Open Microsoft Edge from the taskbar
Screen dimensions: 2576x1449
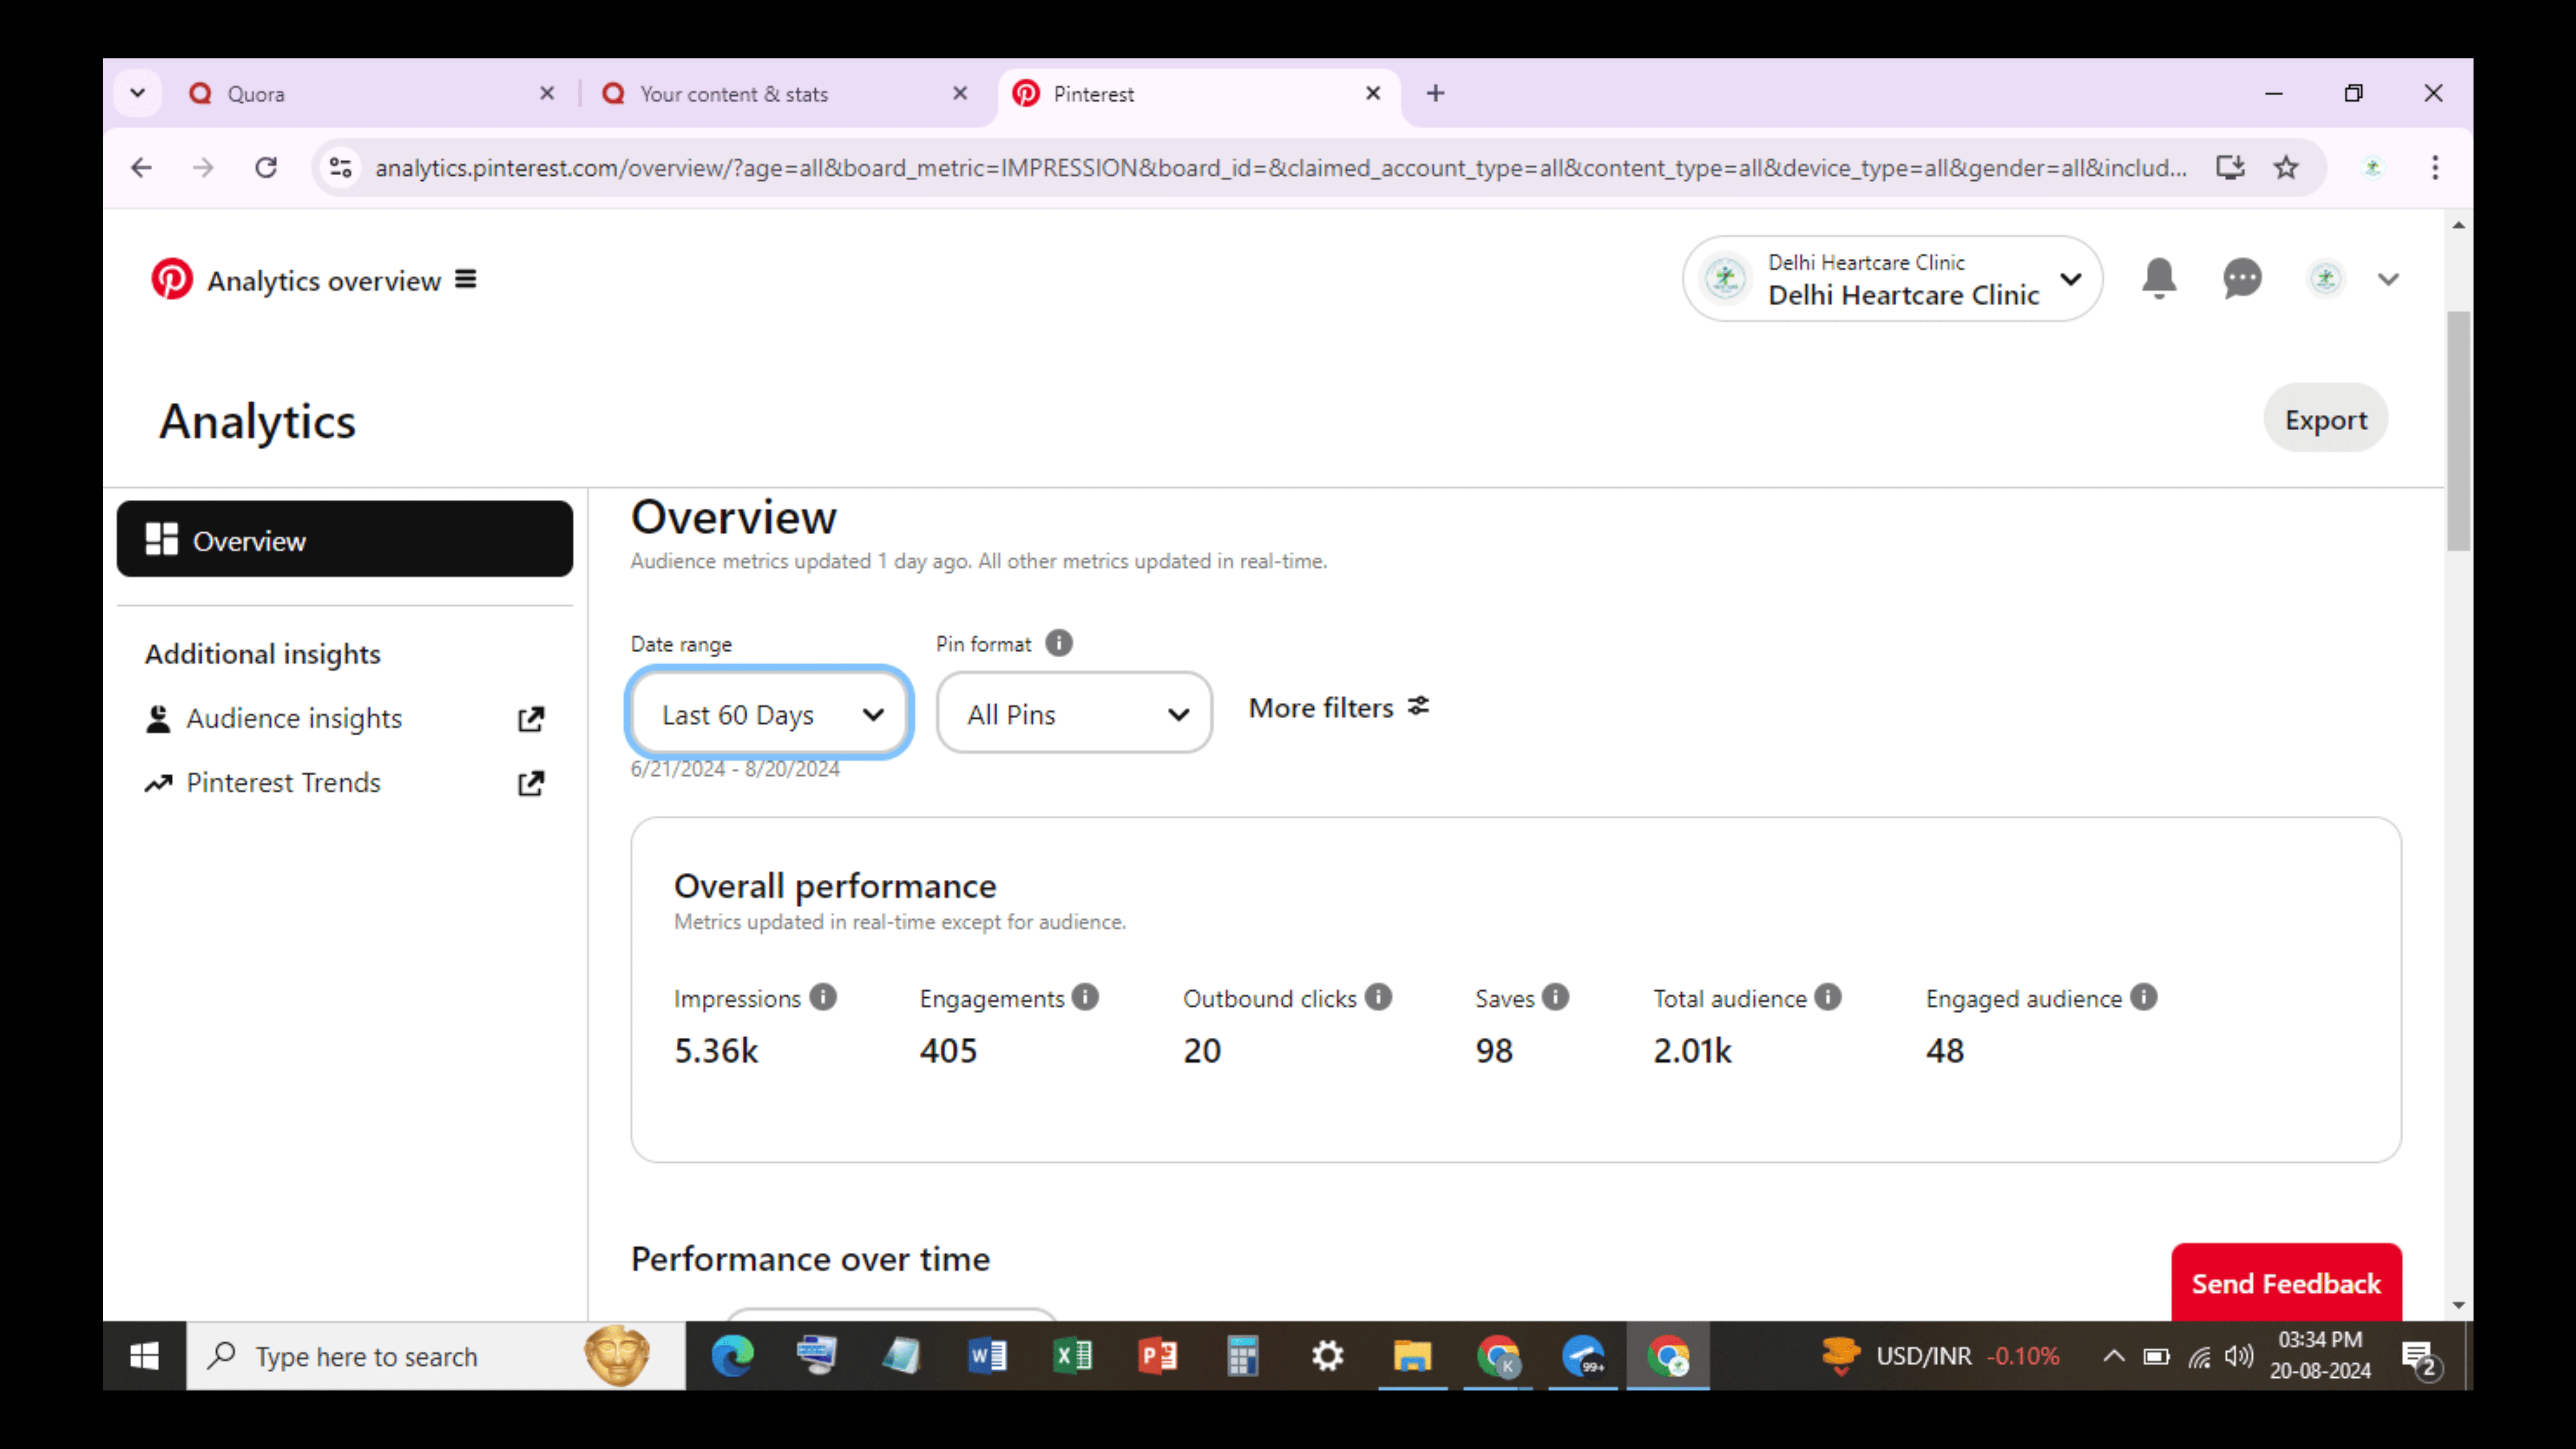[x=732, y=1356]
